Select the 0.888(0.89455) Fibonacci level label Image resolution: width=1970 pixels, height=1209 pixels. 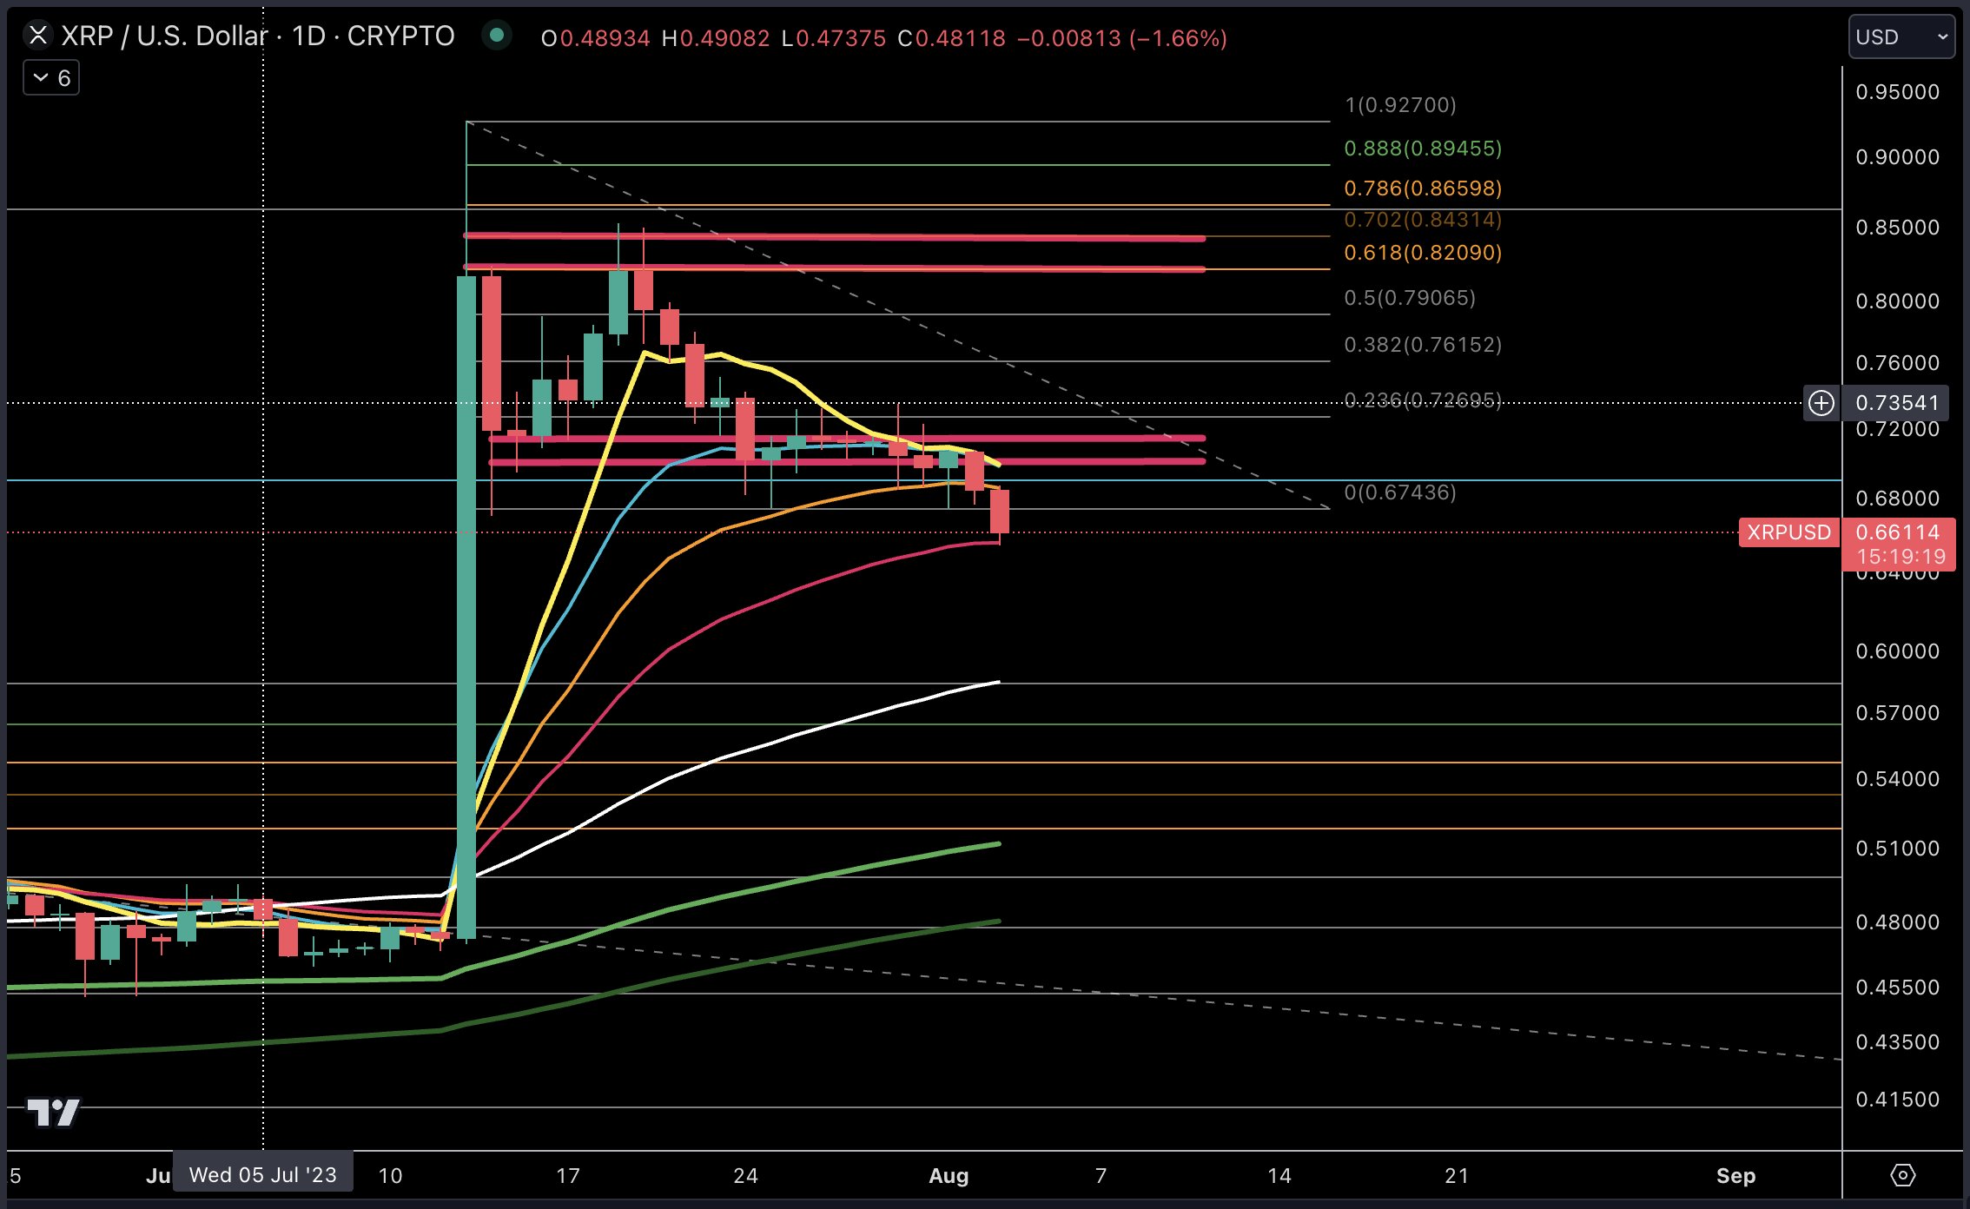click(x=1423, y=149)
